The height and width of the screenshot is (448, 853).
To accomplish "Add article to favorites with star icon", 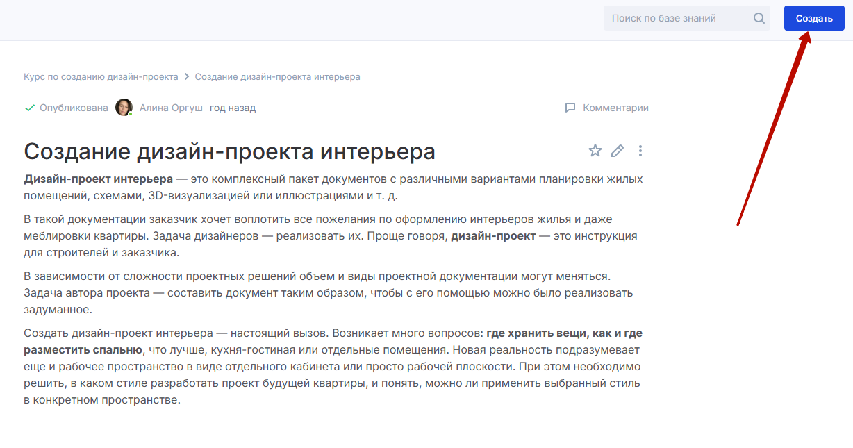I will click(x=595, y=151).
